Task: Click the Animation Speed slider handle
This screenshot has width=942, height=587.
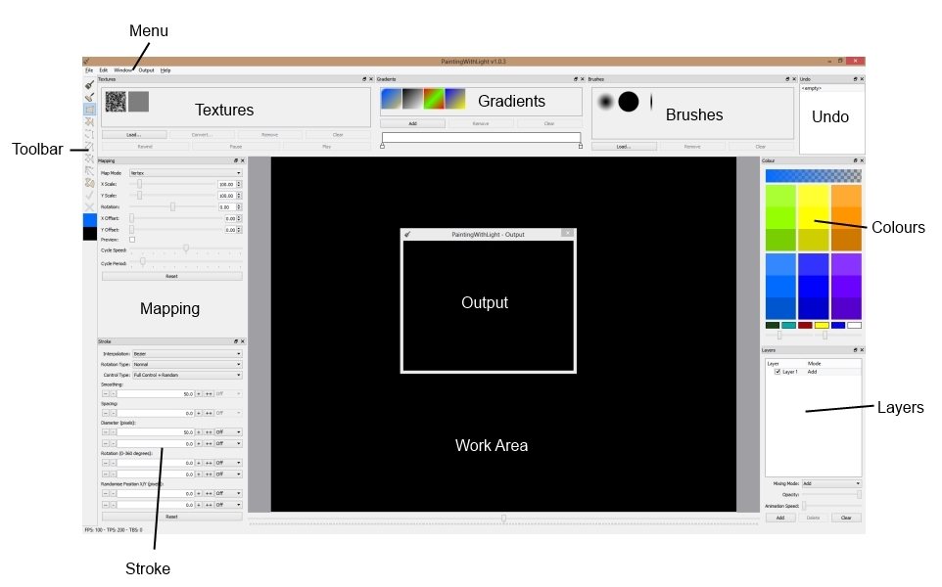Action: tap(805, 507)
